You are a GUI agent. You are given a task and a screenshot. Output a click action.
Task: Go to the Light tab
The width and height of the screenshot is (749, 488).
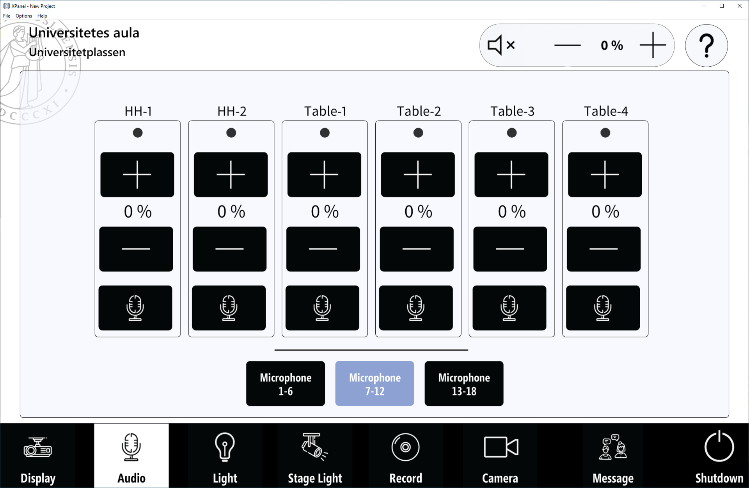point(225,456)
